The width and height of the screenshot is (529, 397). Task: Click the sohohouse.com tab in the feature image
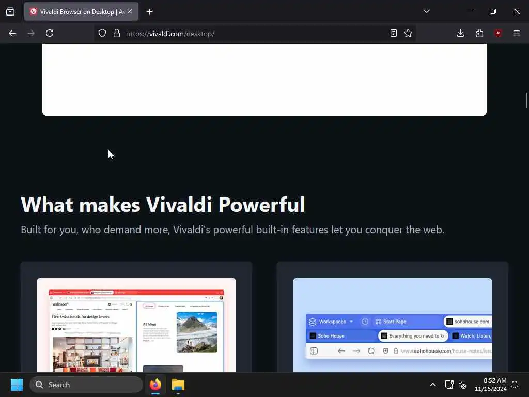468,322
